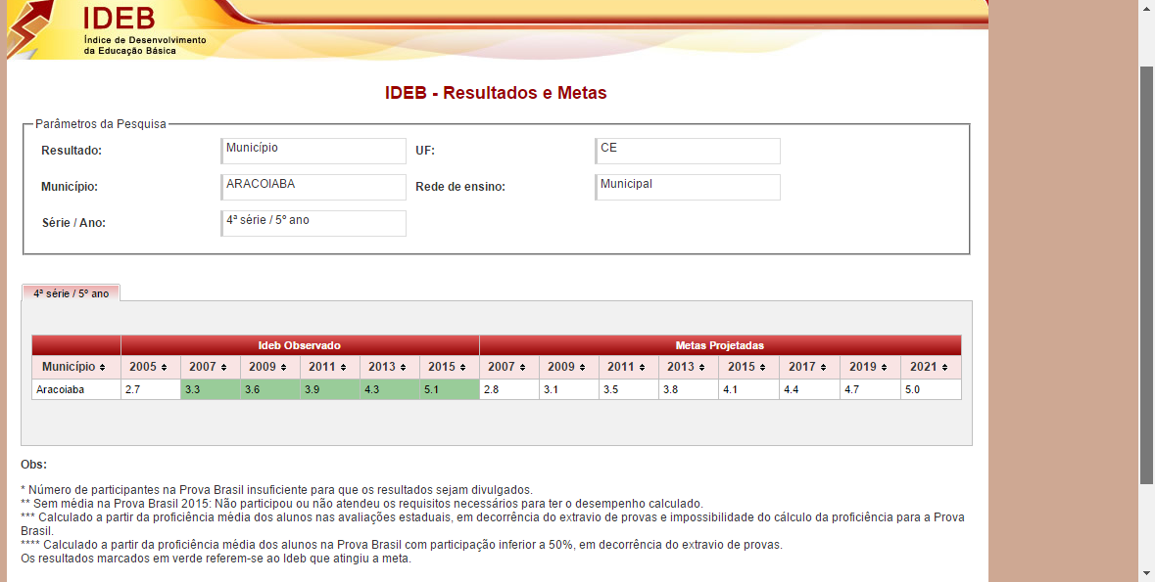
Task: Click the IDEB - Resultados e Metas heading
Action: 496,94
